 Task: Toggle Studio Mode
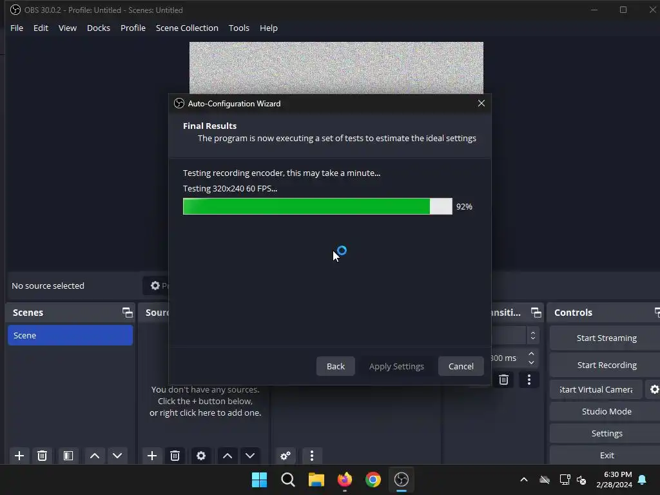(606, 411)
